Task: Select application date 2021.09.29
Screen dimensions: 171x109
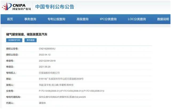Action: click(45, 67)
